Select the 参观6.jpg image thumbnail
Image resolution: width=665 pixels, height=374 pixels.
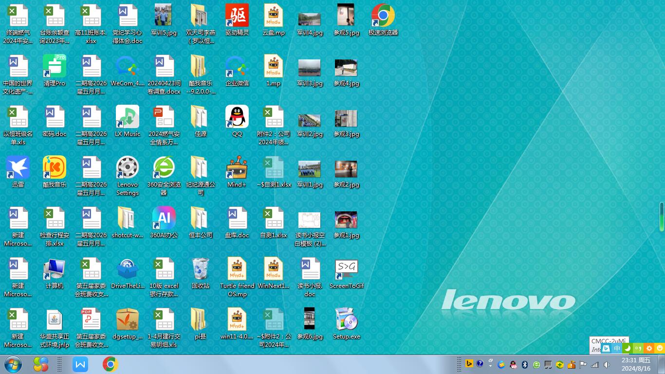310,319
